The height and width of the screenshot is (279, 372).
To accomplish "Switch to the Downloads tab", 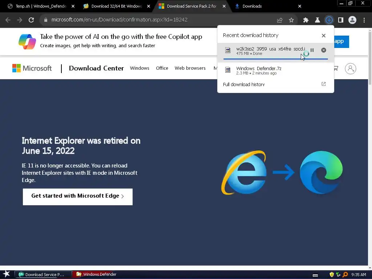I will click(268, 7).
